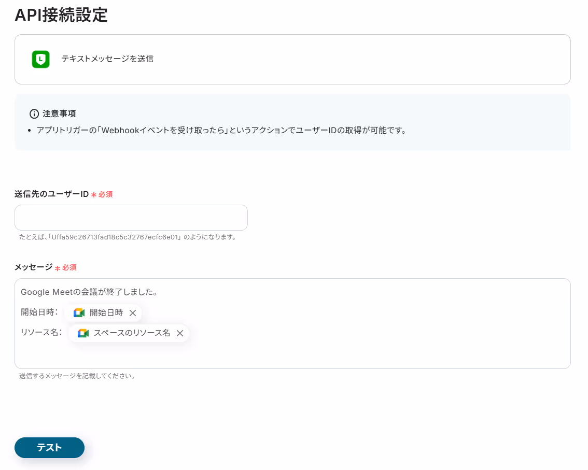Click the green LINE official account icon
588x470 pixels.
(x=40, y=59)
